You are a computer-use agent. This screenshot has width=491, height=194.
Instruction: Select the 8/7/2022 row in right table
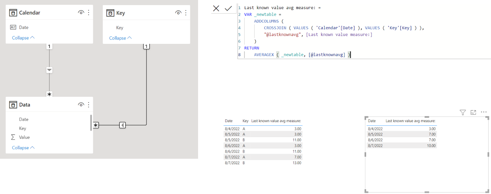tap(402, 146)
